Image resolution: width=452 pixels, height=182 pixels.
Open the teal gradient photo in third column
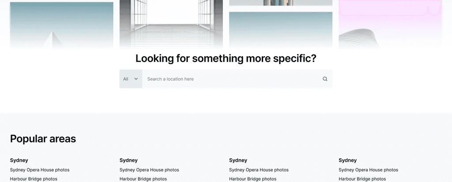[x=281, y=30]
